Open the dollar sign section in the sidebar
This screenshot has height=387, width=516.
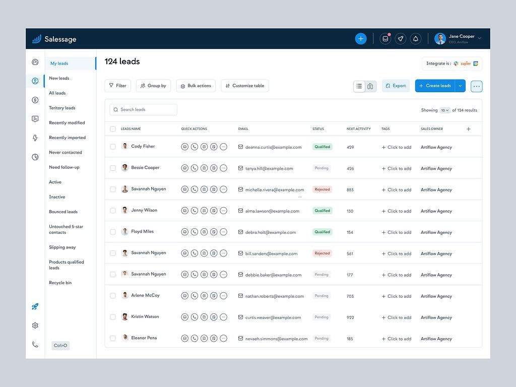click(35, 100)
